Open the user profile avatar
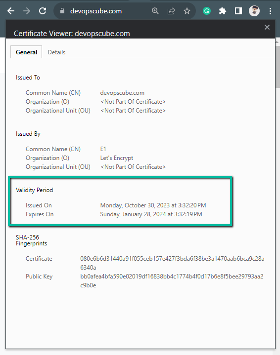 [x=254, y=11]
